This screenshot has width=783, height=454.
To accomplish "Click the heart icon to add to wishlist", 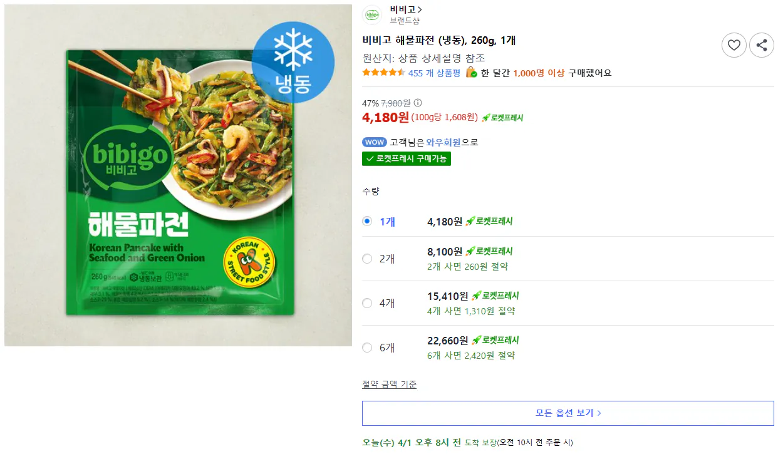I will point(734,45).
